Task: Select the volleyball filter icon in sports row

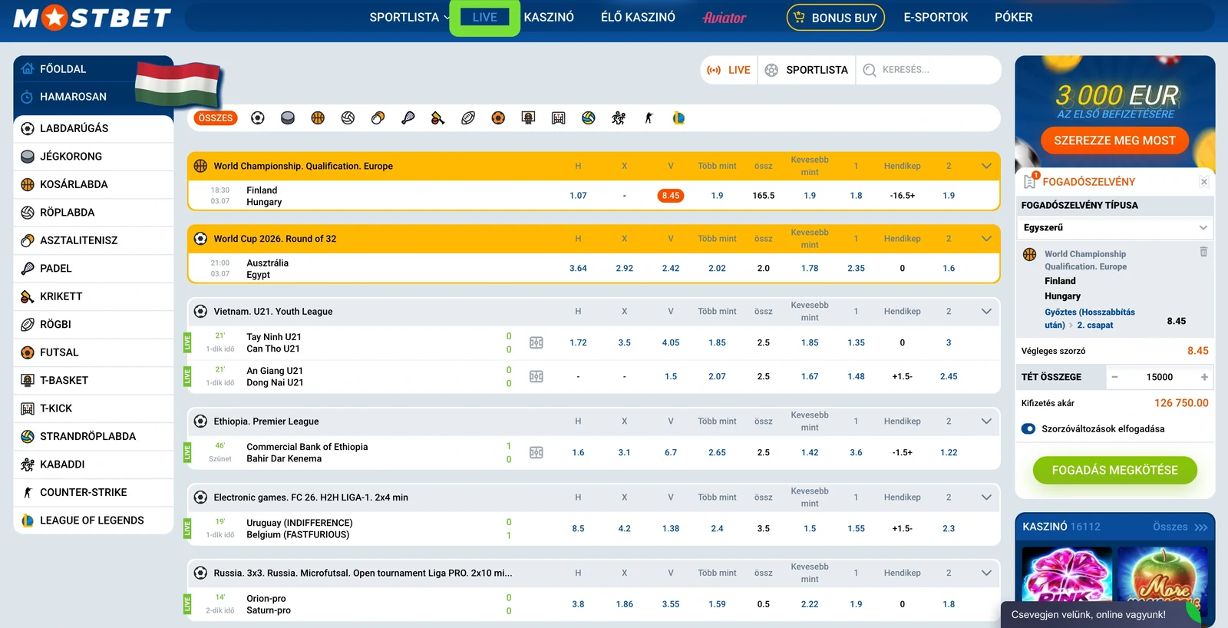Action: pos(348,118)
